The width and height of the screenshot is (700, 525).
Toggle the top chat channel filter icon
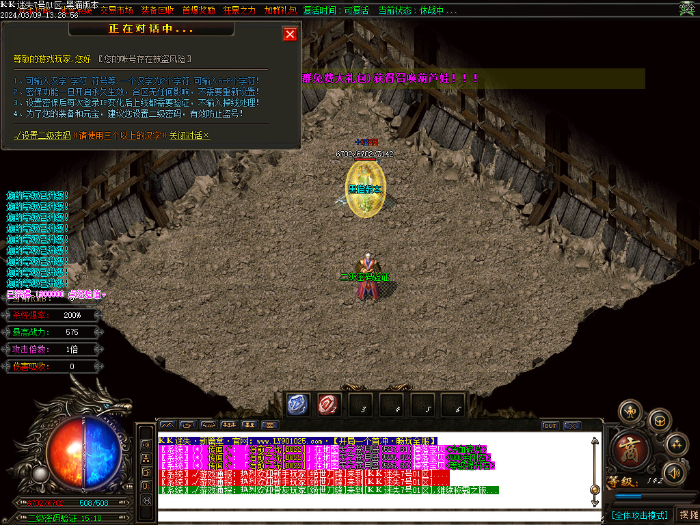click(x=146, y=444)
